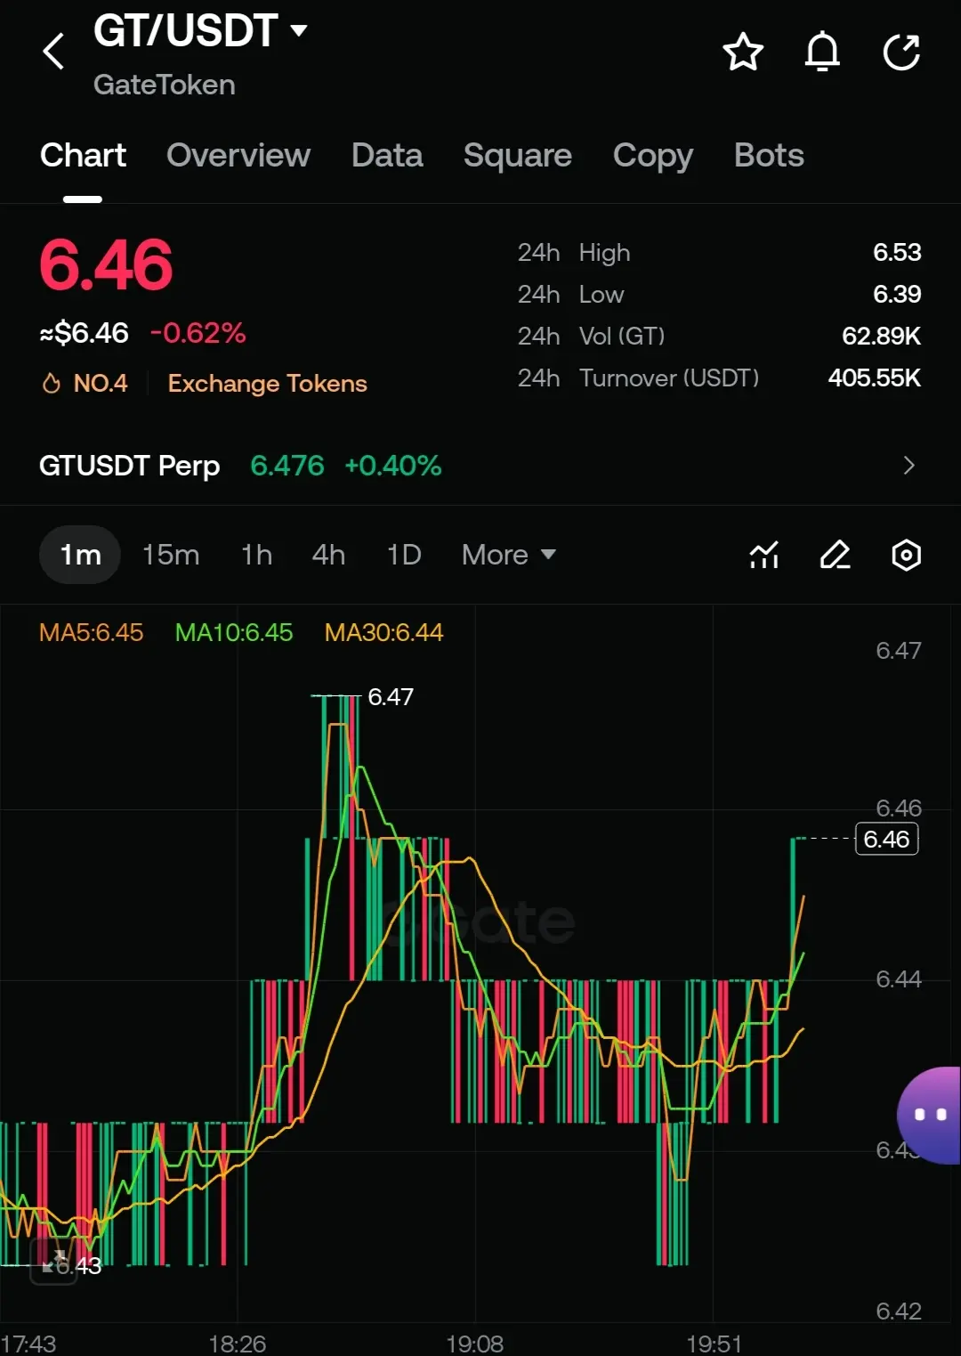The height and width of the screenshot is (1356, 961).
Task: Tap the 6.42 price axis label
Action: coord(899,1311)
